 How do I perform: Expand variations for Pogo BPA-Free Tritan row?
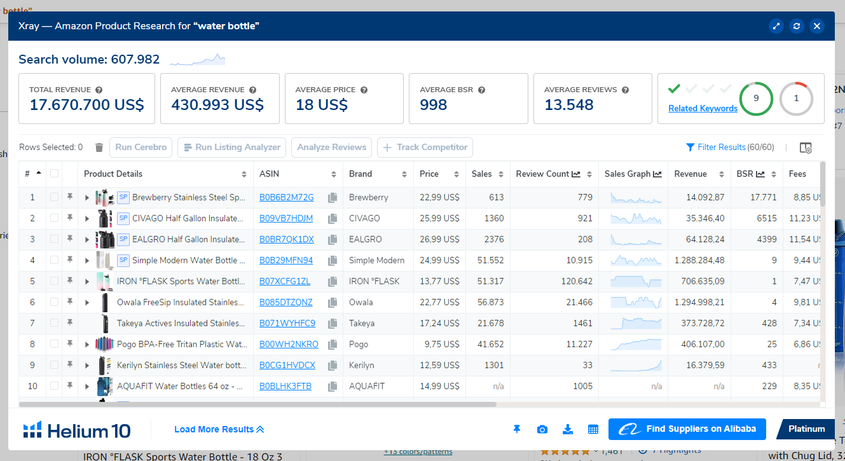pos(87,345)
